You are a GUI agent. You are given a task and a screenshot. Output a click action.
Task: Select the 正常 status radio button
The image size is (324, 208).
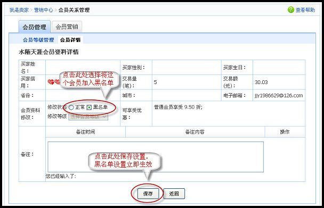(x=71, y=107)
